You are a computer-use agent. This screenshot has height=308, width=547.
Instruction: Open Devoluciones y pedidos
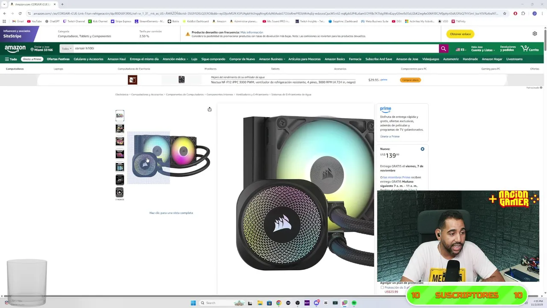point(508,49)
